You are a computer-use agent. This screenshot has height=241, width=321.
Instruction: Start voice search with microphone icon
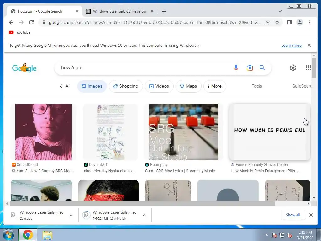(236, 68)
